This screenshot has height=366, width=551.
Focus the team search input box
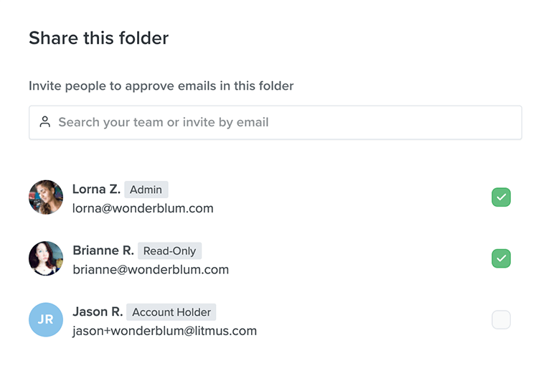click(x=275, y=122)
